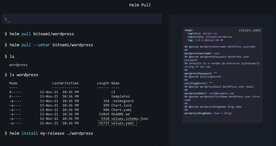Click the length value 51019

point(104,114)
